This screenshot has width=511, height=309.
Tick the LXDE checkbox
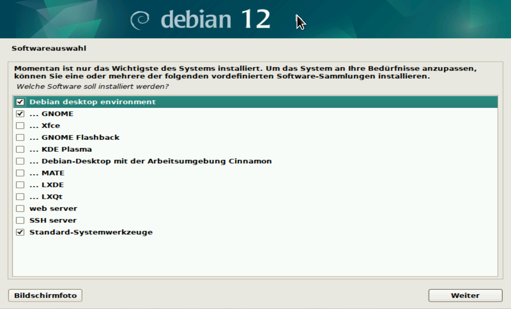[20, 185]
